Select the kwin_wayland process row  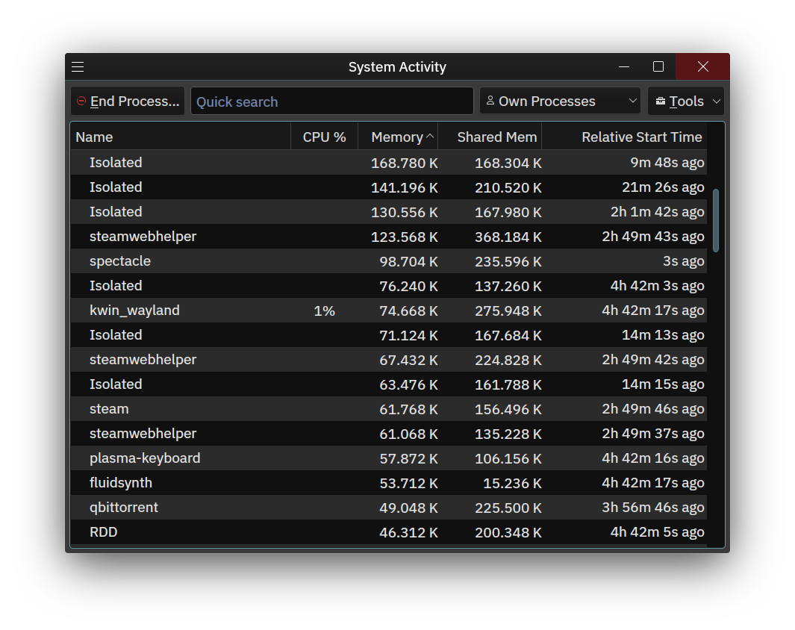point(389,311)
